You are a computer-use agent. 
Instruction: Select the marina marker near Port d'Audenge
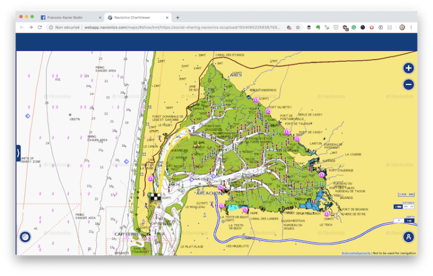point(322,175)
